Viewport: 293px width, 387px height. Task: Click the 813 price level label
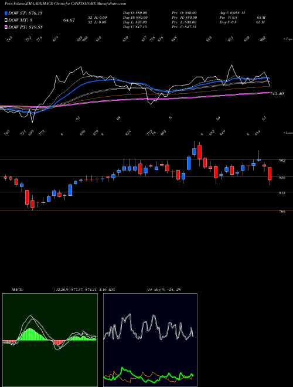pos(282,193)
